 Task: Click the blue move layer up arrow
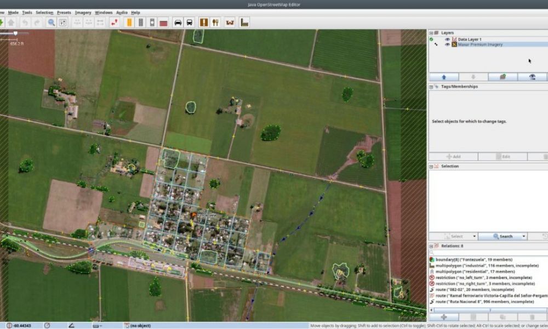(x=443, y=77)
